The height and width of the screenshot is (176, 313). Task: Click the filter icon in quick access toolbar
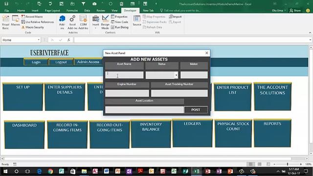click(83, 4)
